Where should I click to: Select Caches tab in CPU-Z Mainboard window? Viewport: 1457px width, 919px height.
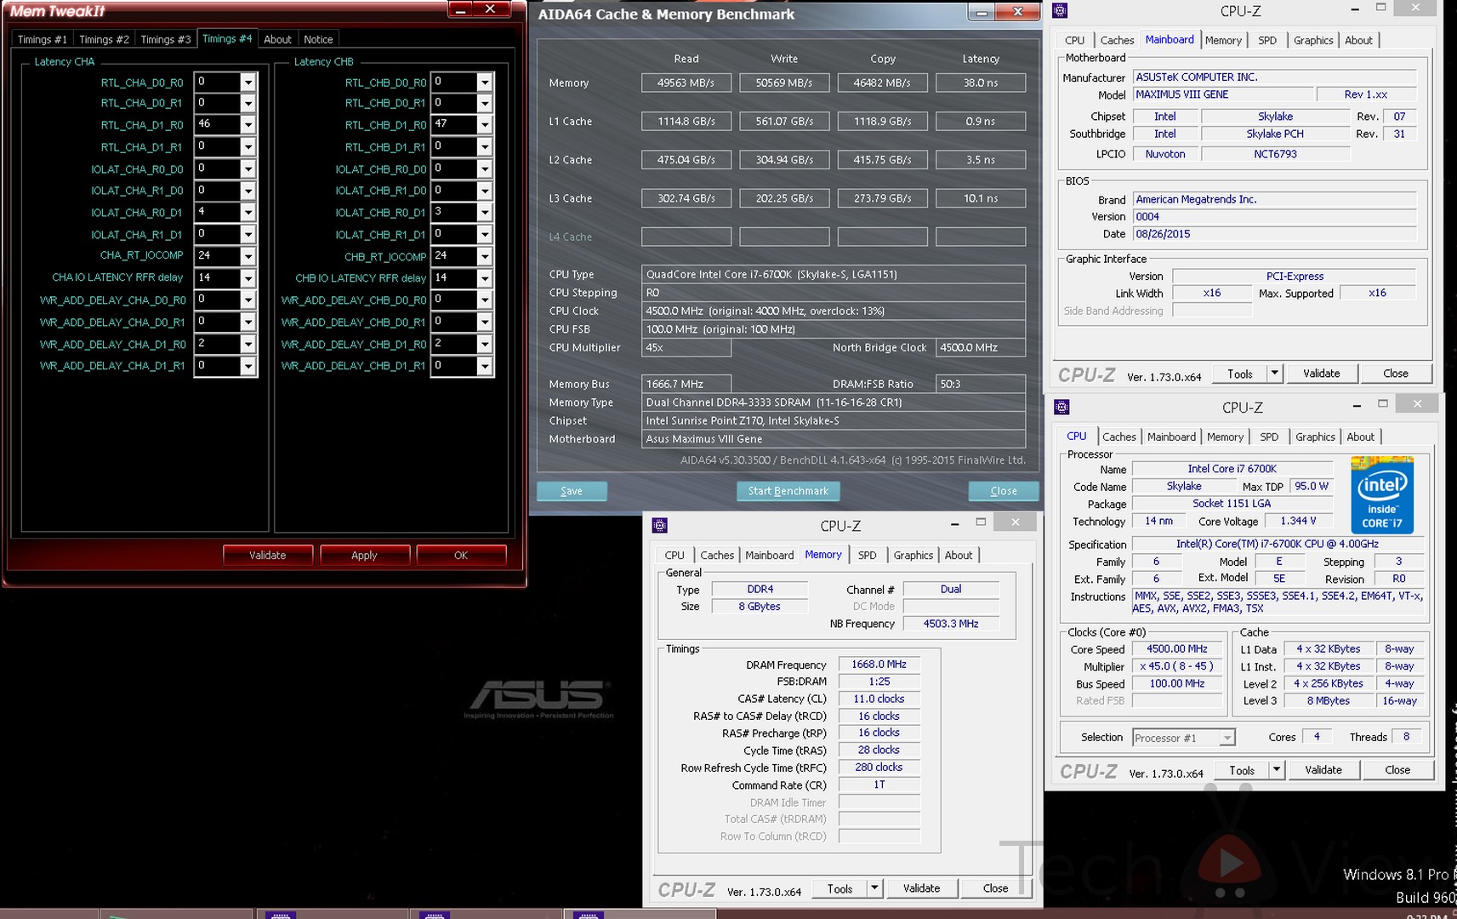click(x=1117, y=40)
